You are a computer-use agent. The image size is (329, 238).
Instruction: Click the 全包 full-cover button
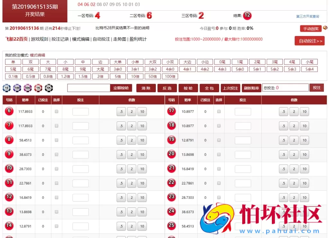209,88
